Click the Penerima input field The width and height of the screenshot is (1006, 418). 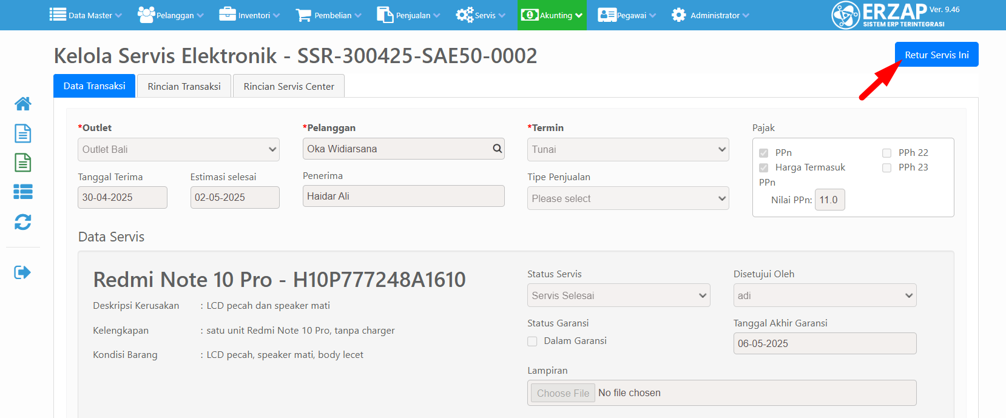click(403, 196)
